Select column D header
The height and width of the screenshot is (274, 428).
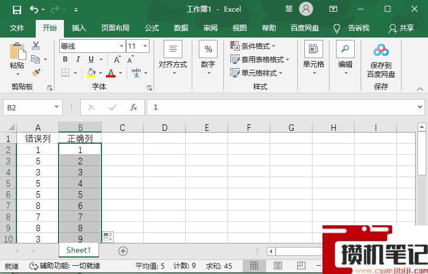164,127
